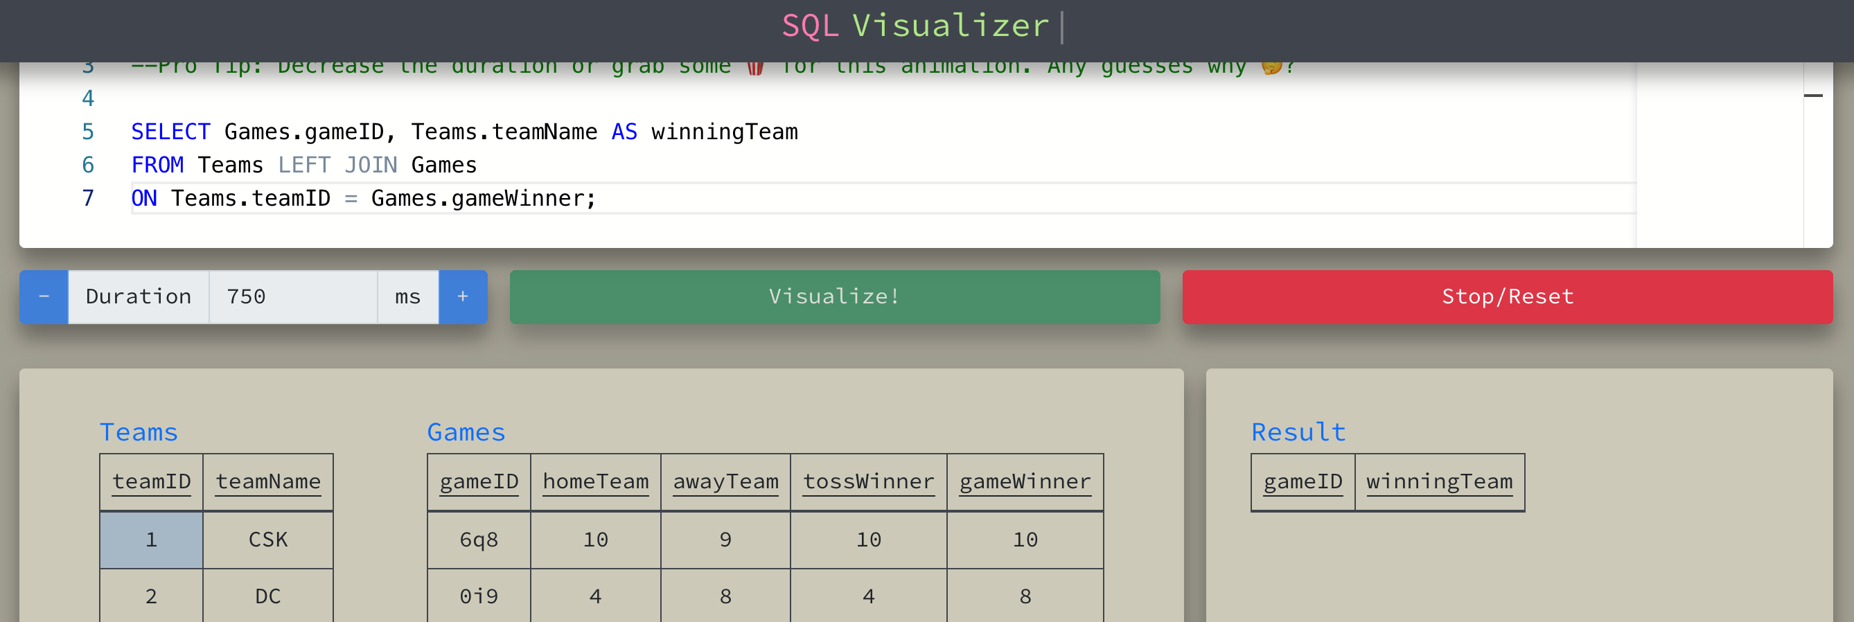Click the Games table gameID column header

coord(479,481)
